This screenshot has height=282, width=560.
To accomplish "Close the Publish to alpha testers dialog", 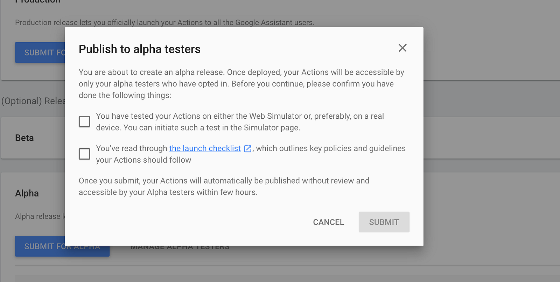I will pyautogui.click(x=402, y=48).
